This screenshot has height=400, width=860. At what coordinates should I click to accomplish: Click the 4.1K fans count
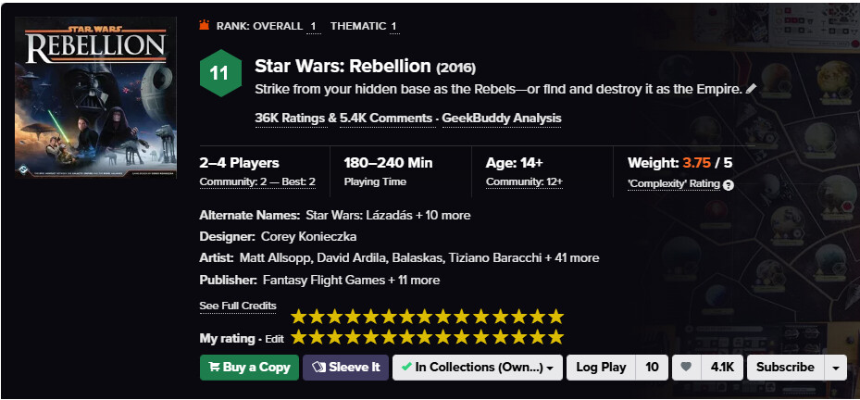coord(722,368)
